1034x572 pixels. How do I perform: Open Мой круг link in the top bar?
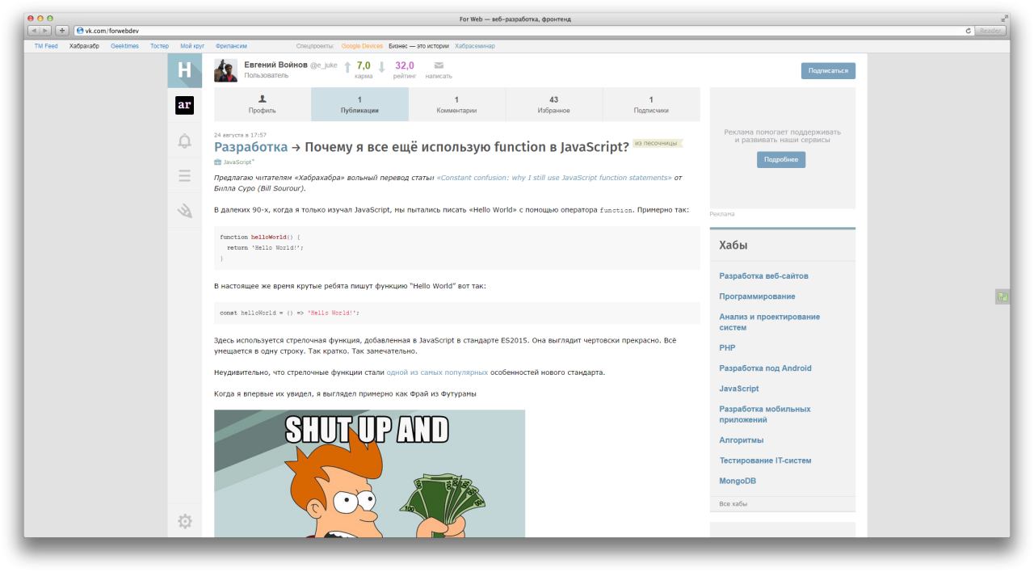click(x=192, y=46)
